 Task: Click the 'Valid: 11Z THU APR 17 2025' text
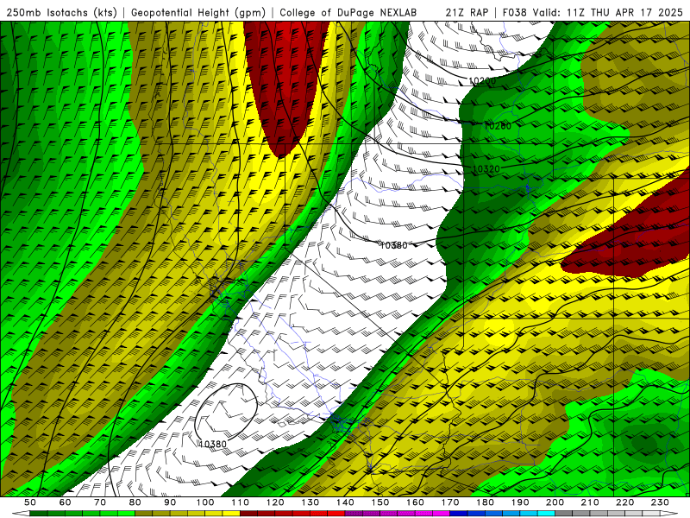click(x=608, y=12)
